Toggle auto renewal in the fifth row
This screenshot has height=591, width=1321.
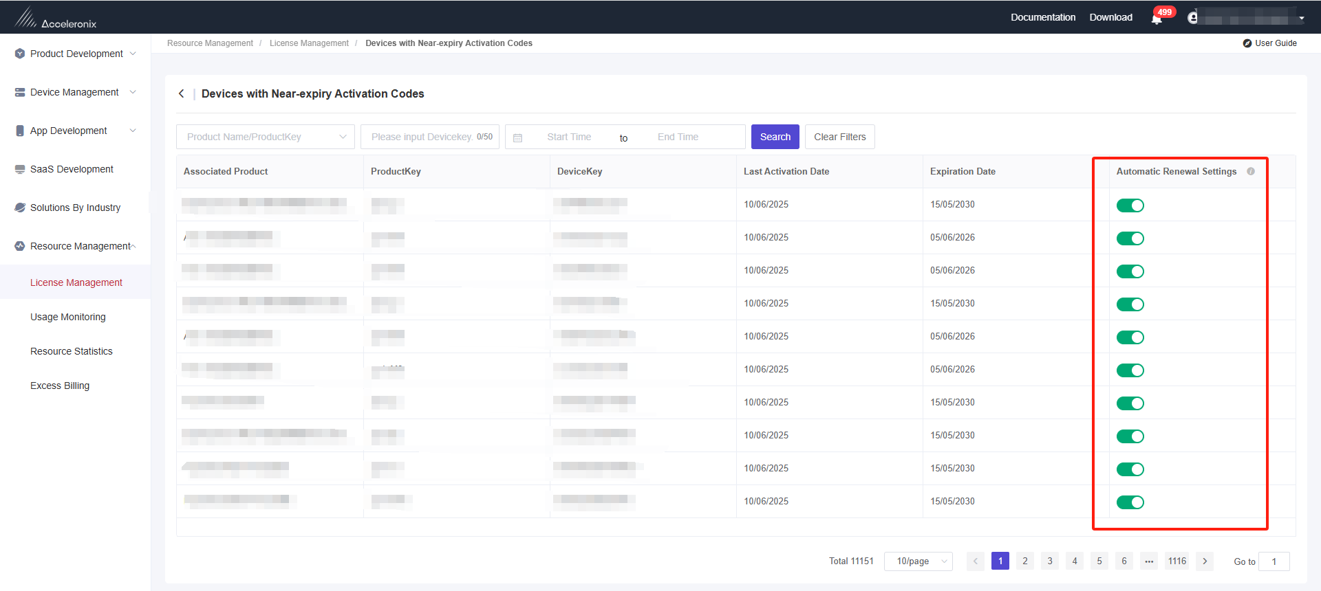tap(1130, 337)
